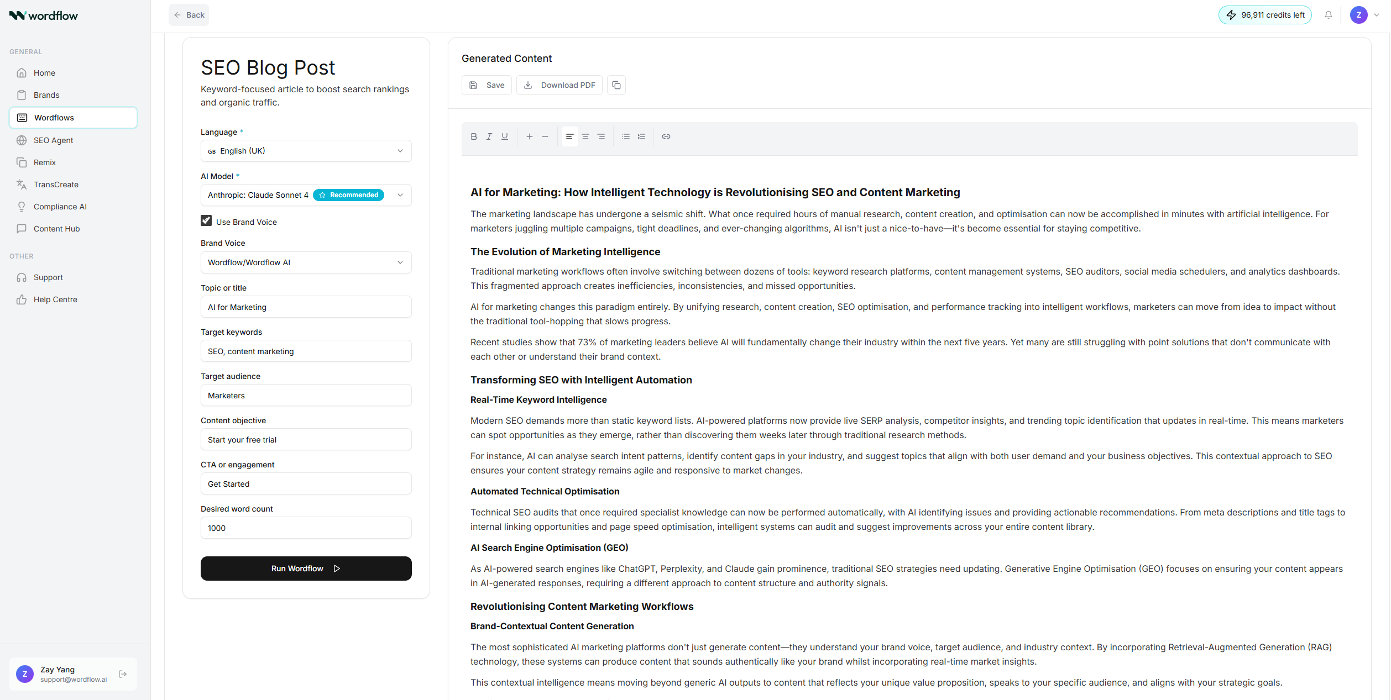
Task: Go to SEO Agent in sidebar
Action: (53, 140)
